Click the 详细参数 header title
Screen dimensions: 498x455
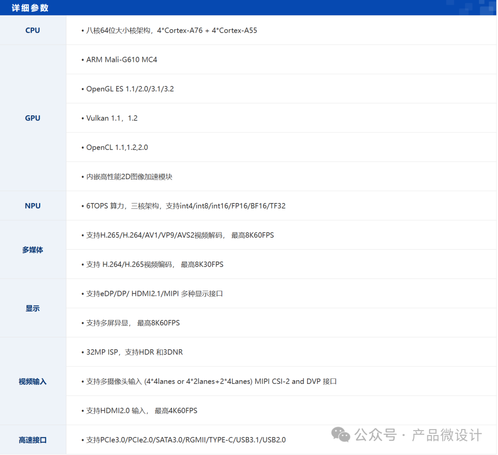[x=30, y=8]
